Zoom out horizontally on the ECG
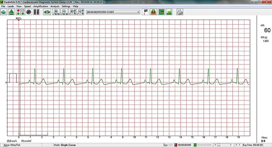This screenshot has width=272, height=147. pos(64,12)
